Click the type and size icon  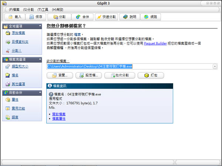8,66
